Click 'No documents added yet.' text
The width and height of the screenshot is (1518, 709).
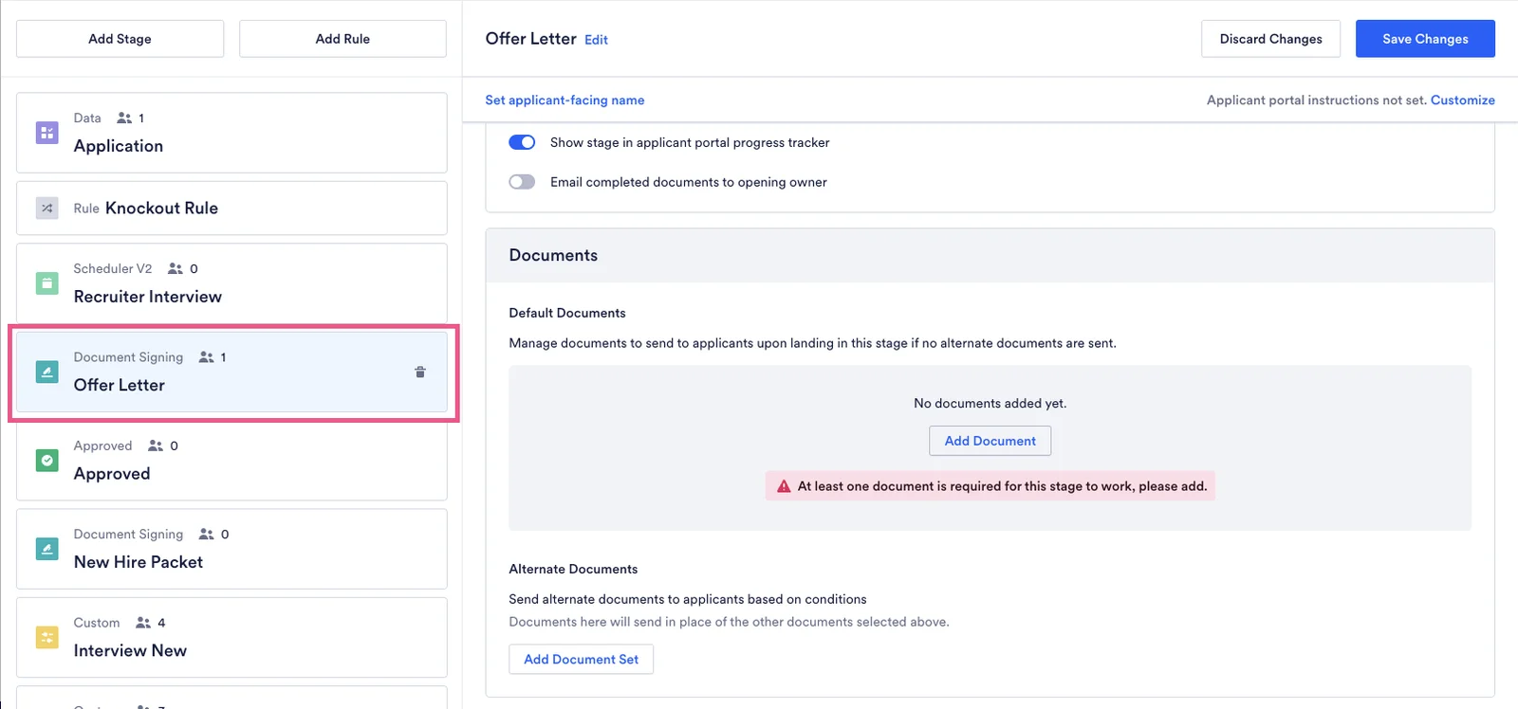(x=990, y=403)
